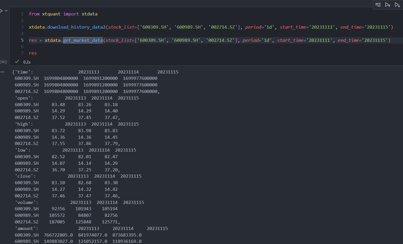Screen dimensions: 403x244
Task: Click the [11] execution count
Action: pos(3,62)
